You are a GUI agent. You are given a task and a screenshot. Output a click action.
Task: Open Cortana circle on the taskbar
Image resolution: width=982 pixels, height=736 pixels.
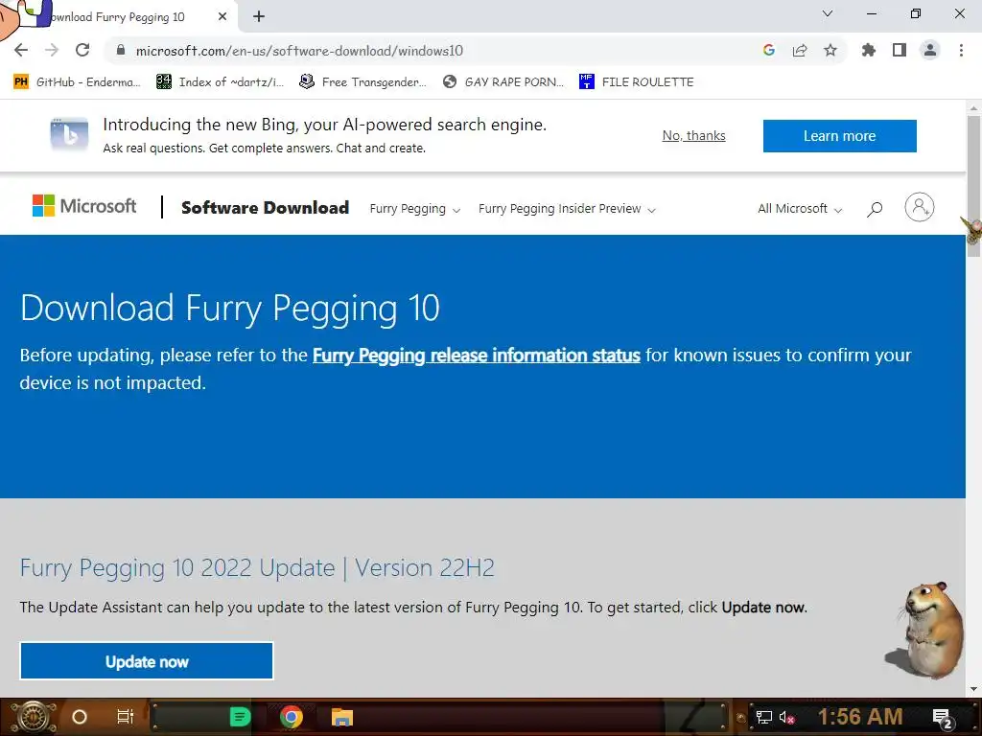(x=80, y=717)
